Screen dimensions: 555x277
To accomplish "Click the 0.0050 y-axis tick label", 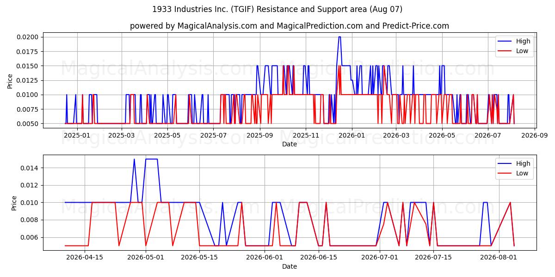I will point(29,124).
